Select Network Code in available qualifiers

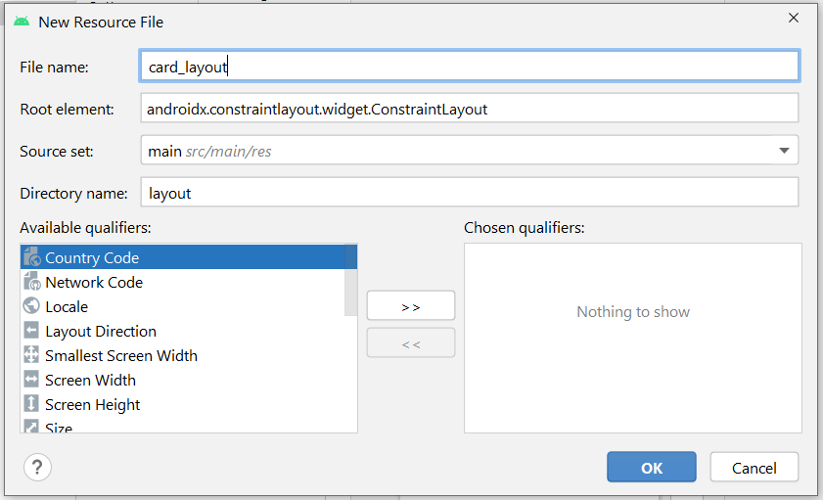[94, 283]
